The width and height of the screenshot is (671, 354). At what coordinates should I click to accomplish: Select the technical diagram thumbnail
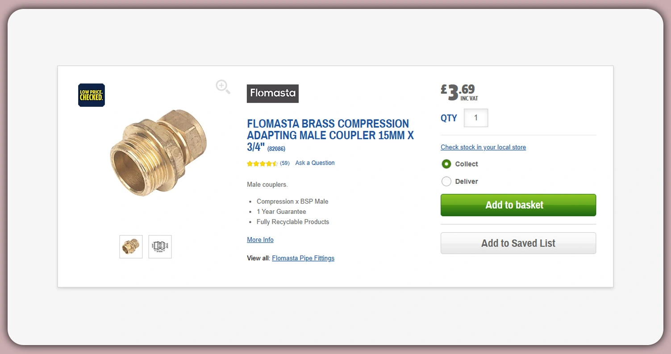[x=160, y=247]
